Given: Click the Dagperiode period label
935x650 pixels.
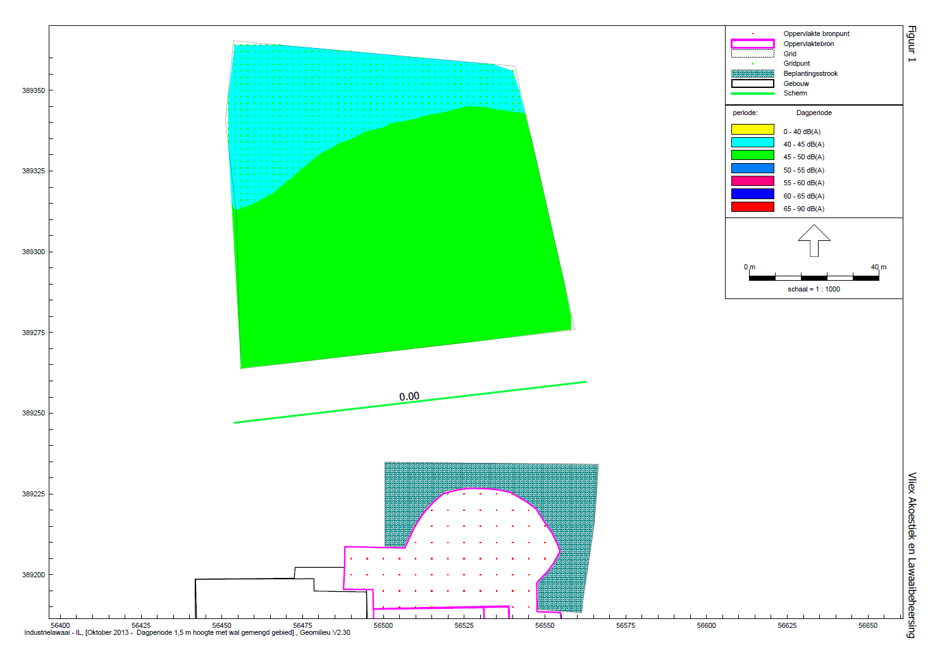Looking at the screenshot, I should 814,113.
